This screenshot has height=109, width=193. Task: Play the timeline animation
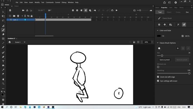coord(117,10)
